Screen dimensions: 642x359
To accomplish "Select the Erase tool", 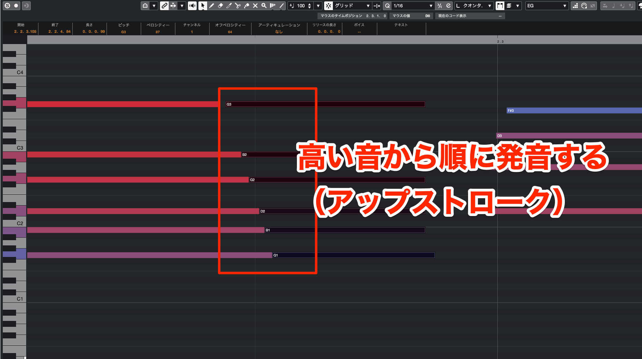I will point(220,6).
